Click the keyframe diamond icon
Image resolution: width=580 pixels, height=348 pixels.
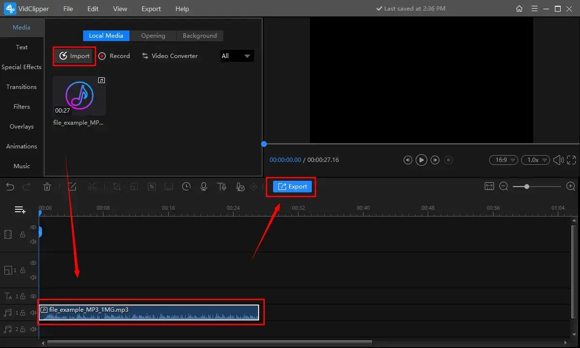[x=253, y=187]
